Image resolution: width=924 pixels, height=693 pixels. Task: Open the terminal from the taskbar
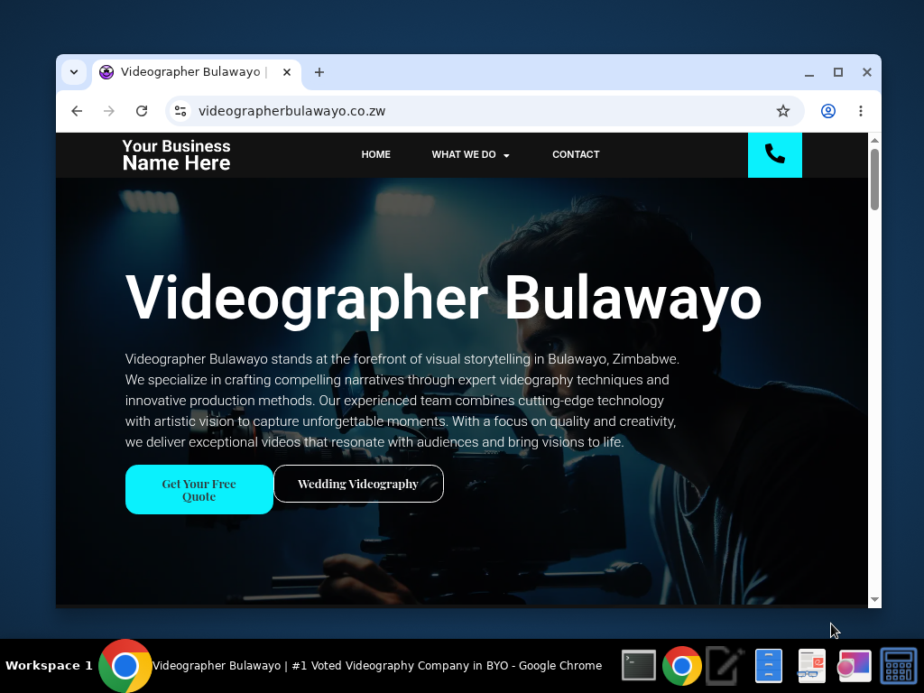tap(639, 666)
